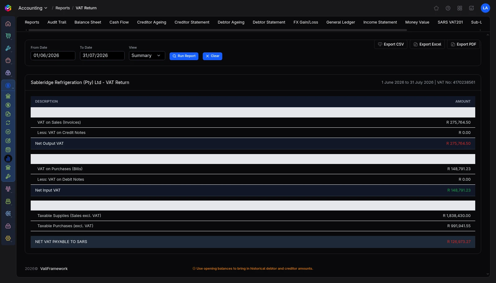Image resolution: width=496 pixels, height=283 pixels.
Task: Click the From Date input field
Action: tap(53, 55)
